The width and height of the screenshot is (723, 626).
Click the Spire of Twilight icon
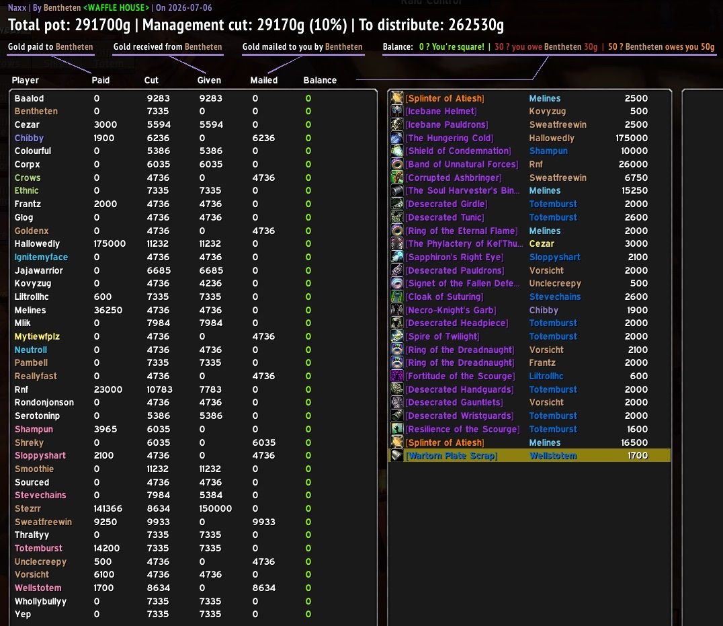point(397,336)
